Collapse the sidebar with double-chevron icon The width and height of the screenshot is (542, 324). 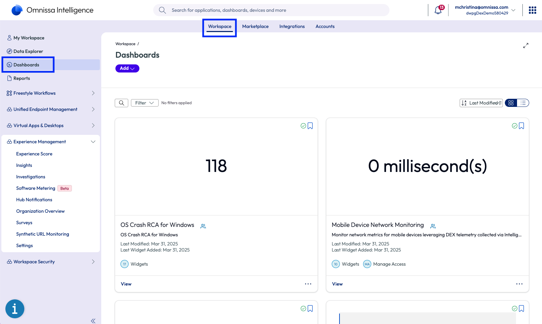[93, 321]
